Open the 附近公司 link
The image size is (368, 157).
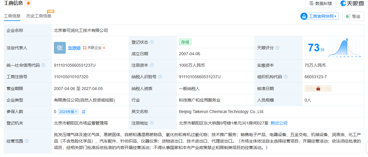(x=279, y=123)
